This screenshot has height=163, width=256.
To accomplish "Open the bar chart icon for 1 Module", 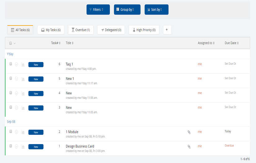I will pyautogui.click(x=23, y=132).
